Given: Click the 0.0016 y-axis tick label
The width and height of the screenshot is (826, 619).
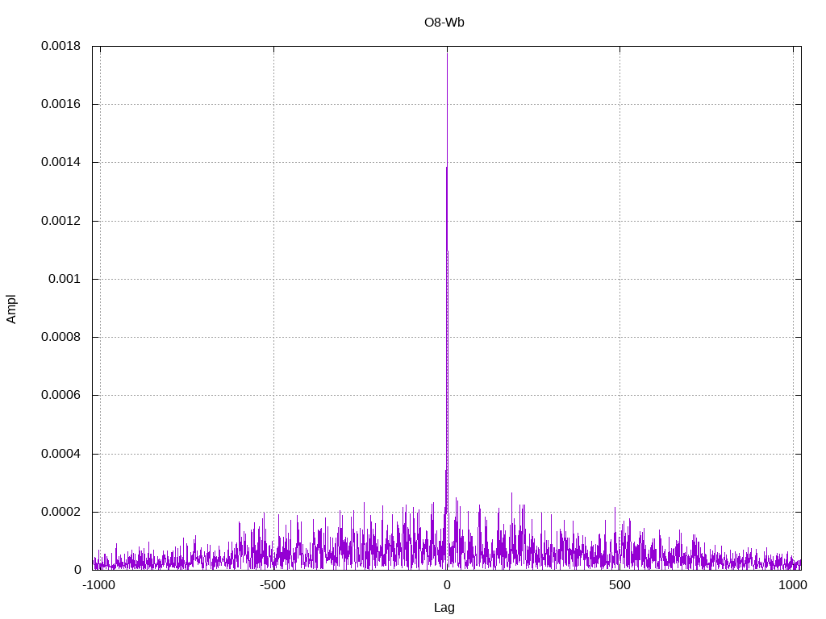Looking at the screenshot, I should [61, 104].
